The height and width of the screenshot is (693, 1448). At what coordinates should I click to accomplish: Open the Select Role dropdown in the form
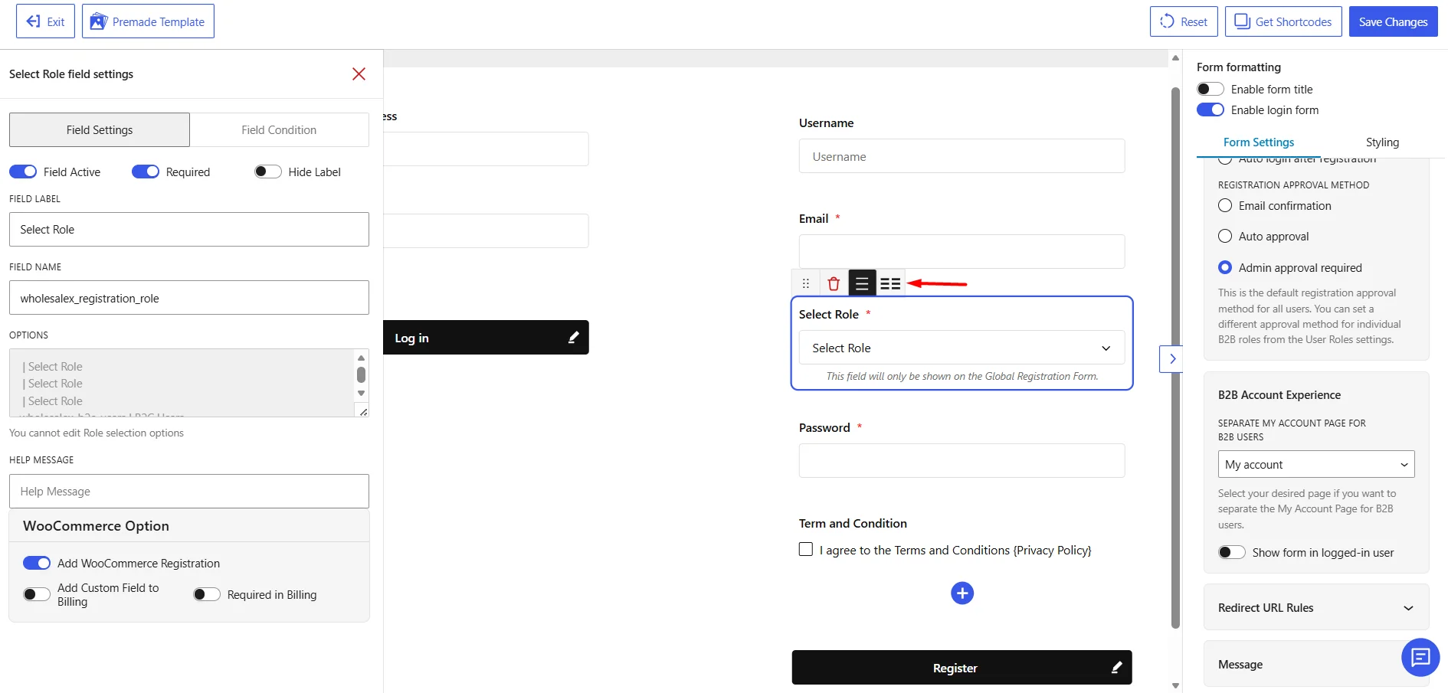962,348
